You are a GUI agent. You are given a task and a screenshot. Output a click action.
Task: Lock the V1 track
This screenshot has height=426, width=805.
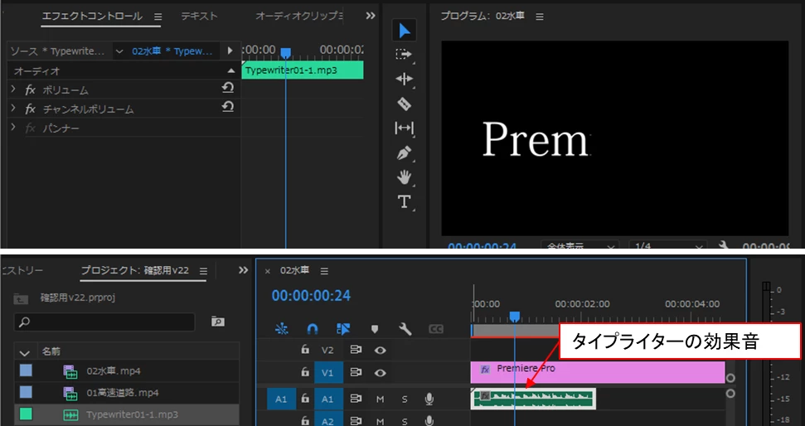pos(305,372)
